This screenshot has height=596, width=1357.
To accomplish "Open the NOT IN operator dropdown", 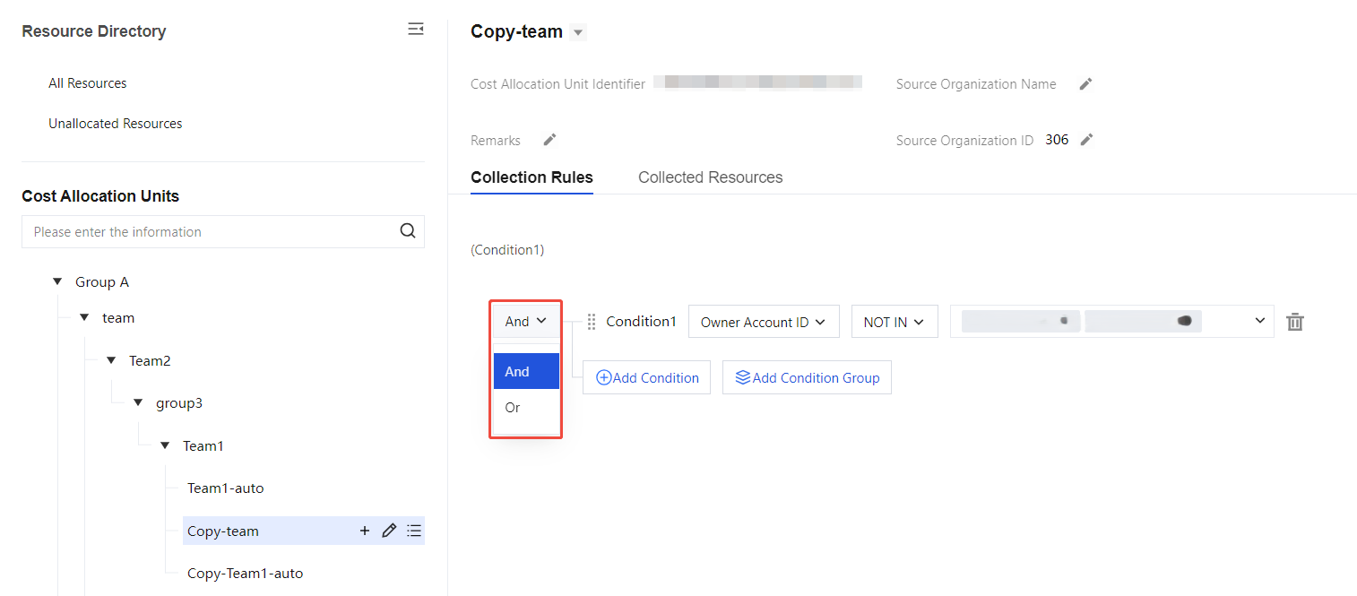I will (x=894, y=322).
